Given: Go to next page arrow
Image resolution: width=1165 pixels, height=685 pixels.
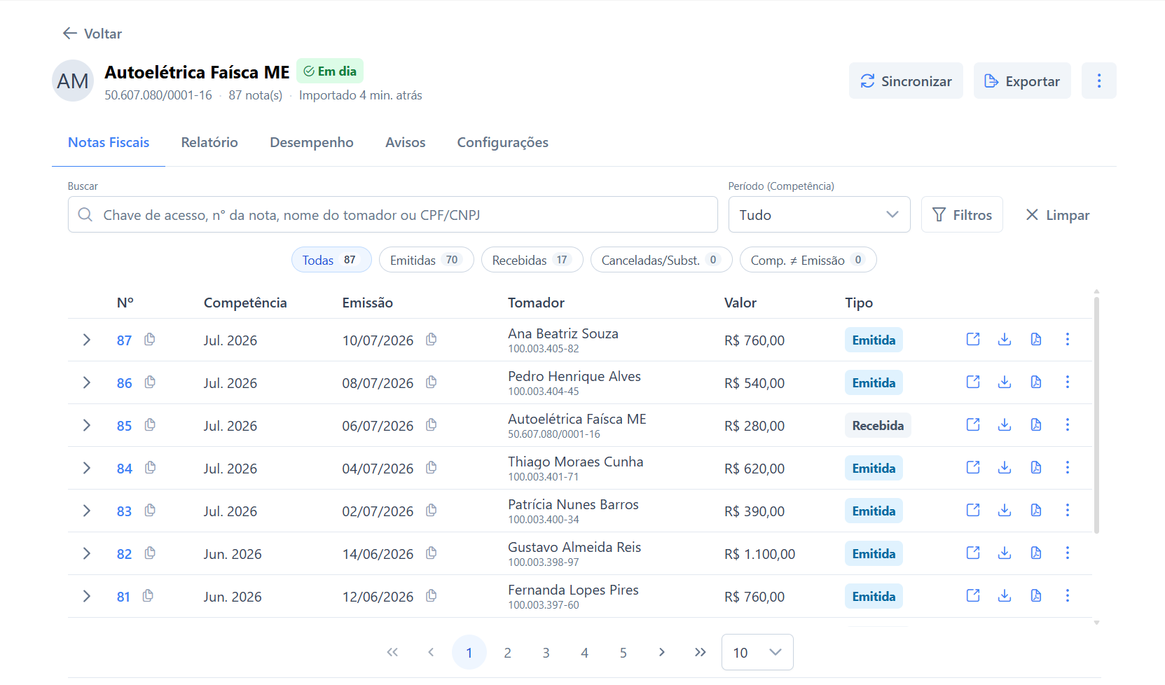Looking at the screenshot, I should coord(661,652).
